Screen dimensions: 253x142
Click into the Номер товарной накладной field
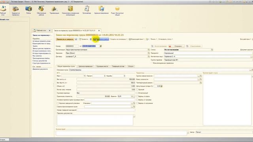coord(106,110)
